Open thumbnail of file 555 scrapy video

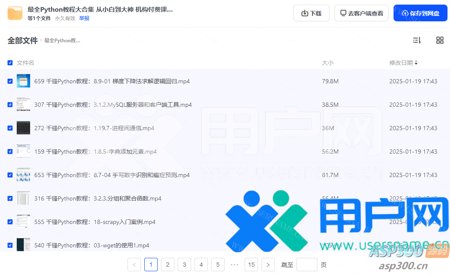click(x=23, y=221)
